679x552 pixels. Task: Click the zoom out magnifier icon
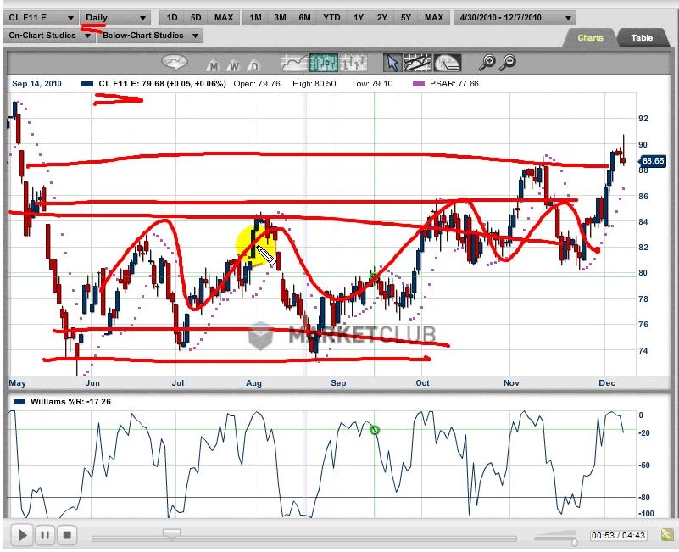(x=509, y=62)
